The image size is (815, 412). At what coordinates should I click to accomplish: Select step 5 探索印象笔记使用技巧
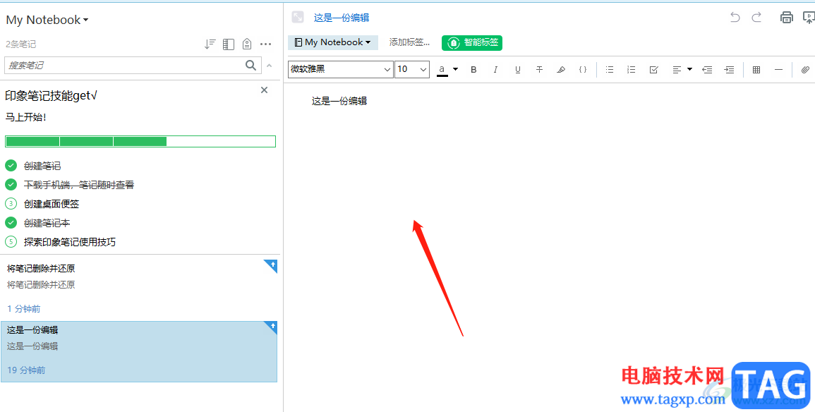click(70, 241)
